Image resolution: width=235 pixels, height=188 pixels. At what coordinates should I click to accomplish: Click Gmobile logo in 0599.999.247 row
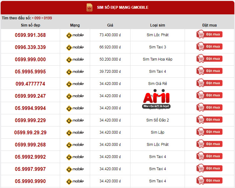(75, 96)
